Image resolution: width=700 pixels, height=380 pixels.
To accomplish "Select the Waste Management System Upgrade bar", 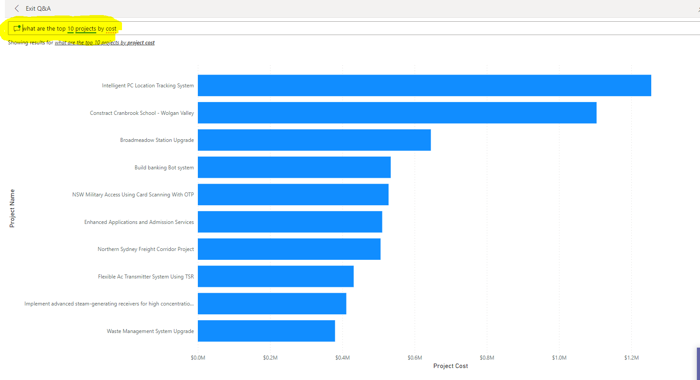I will [266, 331].
